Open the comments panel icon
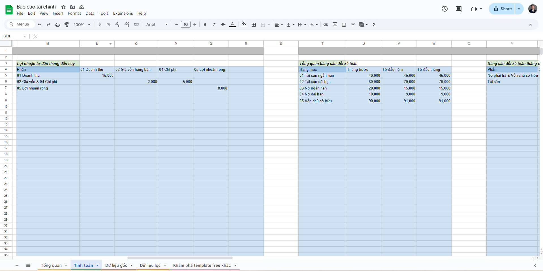The image size is (543, 271). point(458,9)
